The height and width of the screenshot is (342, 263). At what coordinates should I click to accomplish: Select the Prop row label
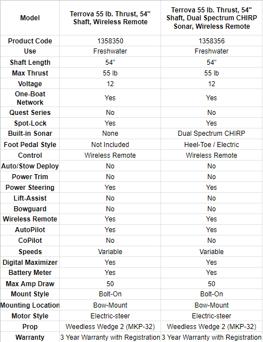[30, 327]
